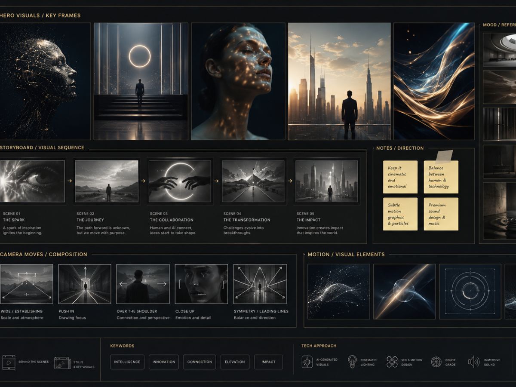Click the AI-Generated Visuals icon
The width and height of the screenshot is (516, 387).
click(307, 362)
